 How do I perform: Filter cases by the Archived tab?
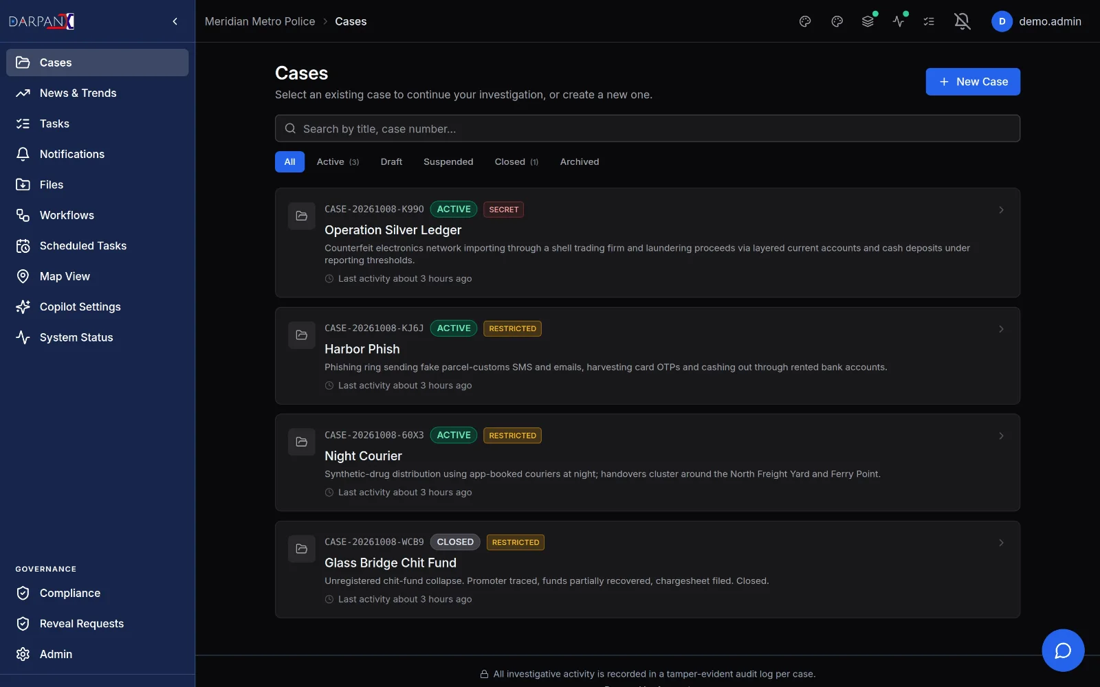click(x=580, y=161)
